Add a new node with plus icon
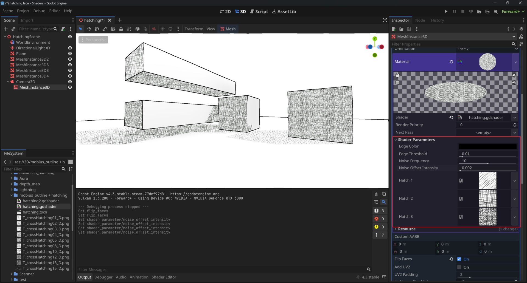 5,29
